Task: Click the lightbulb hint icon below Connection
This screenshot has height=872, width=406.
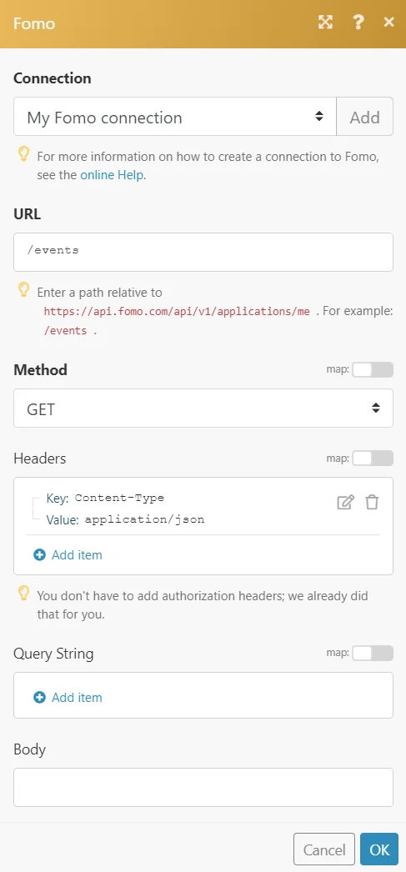Action: coord(23,155)
